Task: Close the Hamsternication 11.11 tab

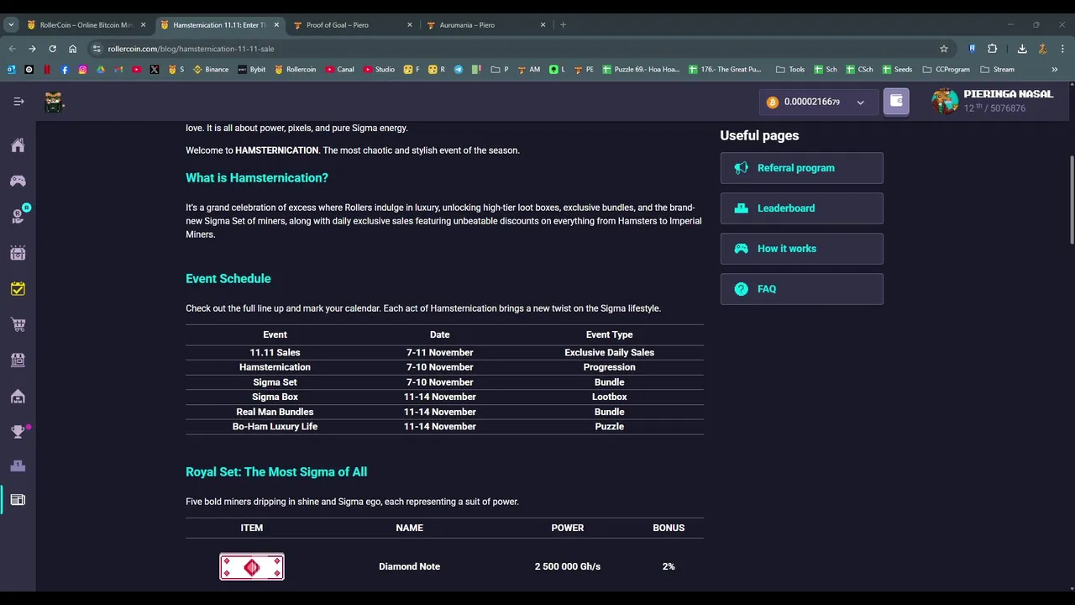Action: click(x=276, y=24)
